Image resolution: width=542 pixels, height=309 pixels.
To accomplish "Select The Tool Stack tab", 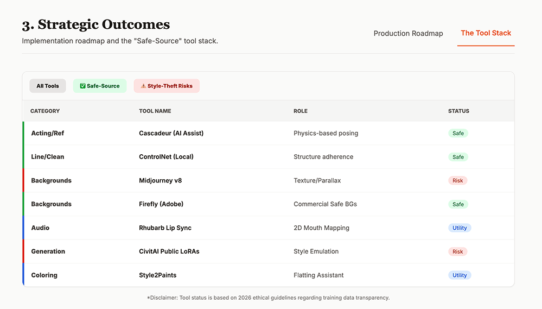I will point(486,33).
